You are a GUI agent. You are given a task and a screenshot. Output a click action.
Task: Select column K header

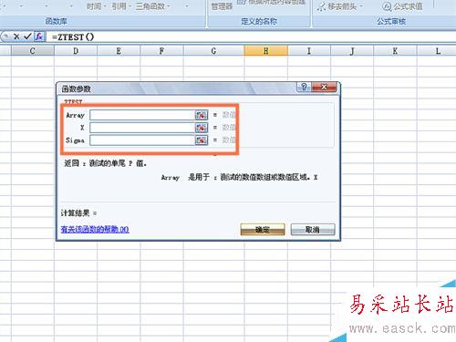[x=395, y=51]
